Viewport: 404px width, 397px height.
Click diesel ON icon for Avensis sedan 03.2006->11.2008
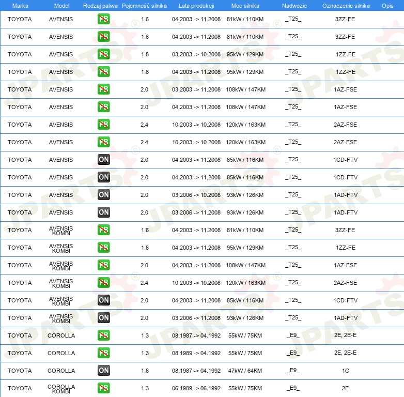coord(103,212)
